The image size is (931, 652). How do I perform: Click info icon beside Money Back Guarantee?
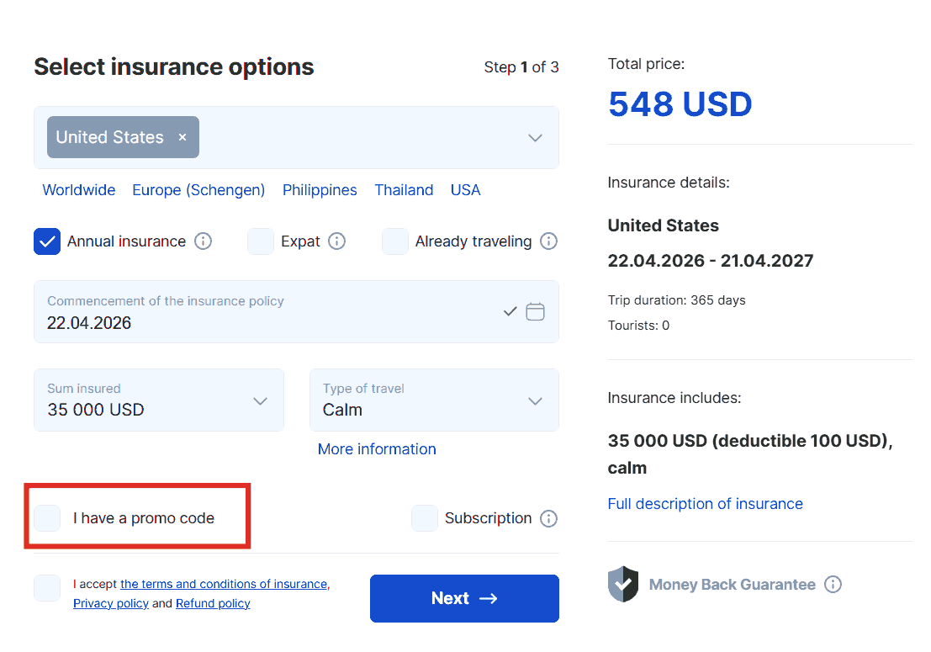(833, 584)
